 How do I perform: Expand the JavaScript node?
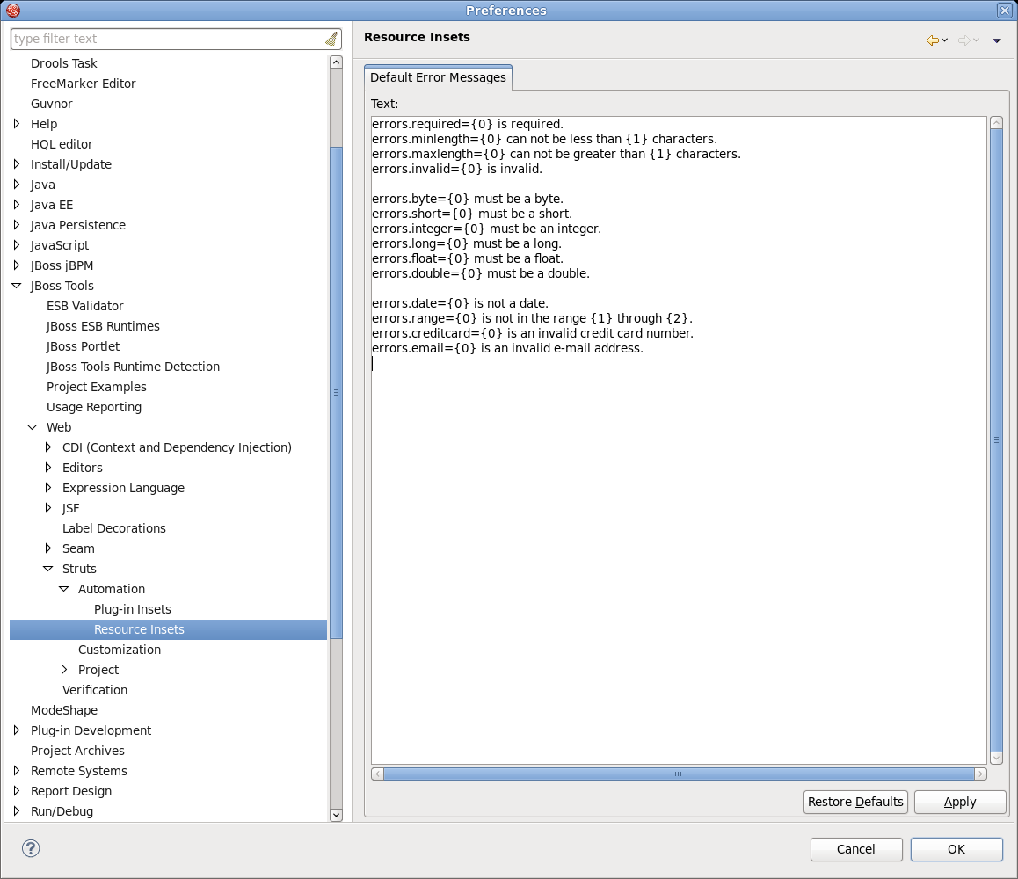point(17,244)
